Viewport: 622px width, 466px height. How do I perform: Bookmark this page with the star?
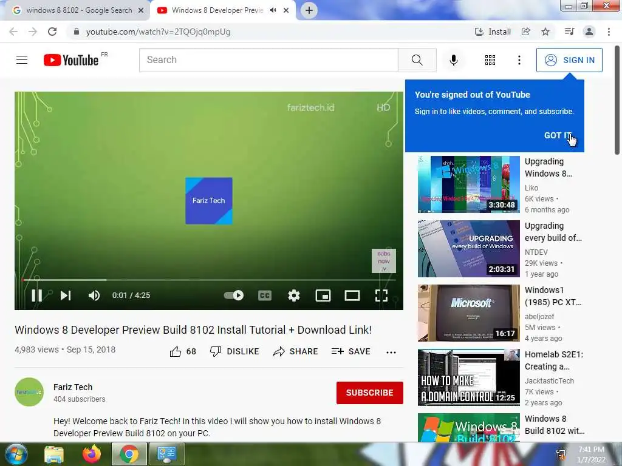click(545, 32)
